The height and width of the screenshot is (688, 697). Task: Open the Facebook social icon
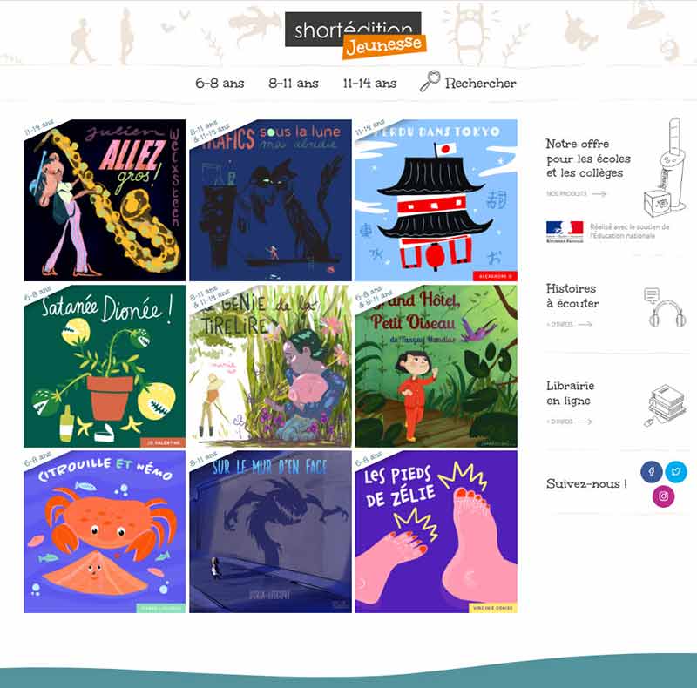point(651,471)
